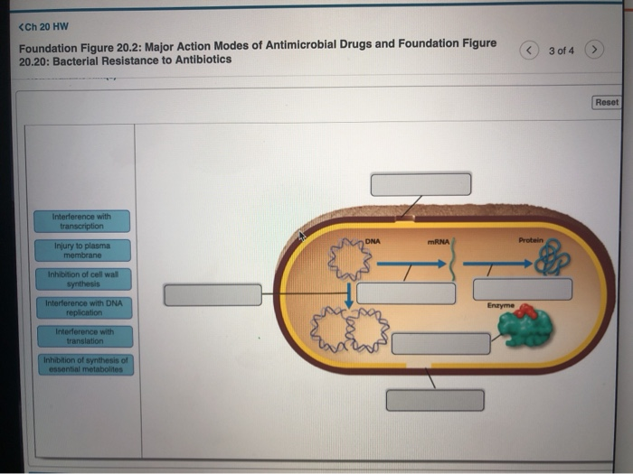Click the next question arrow icon
Viewport: 633px width, 474px height.
(x=594, y=50)
